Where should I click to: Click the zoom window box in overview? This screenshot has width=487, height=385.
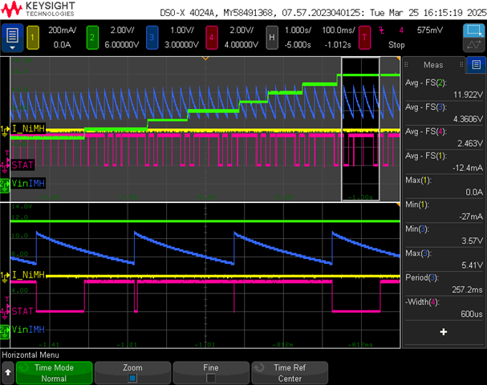360,129
